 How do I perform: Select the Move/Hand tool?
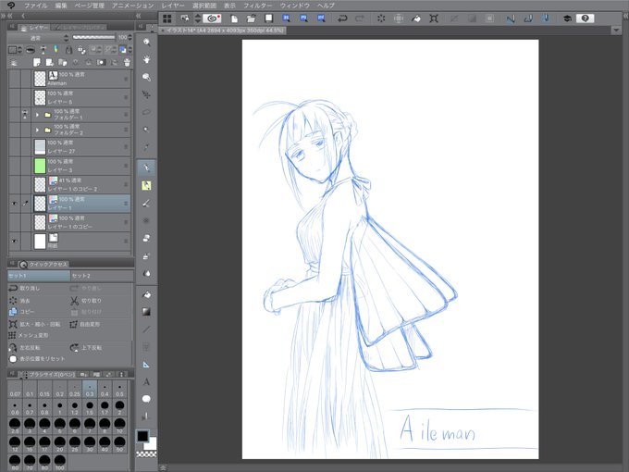click(x=146, y=60)
